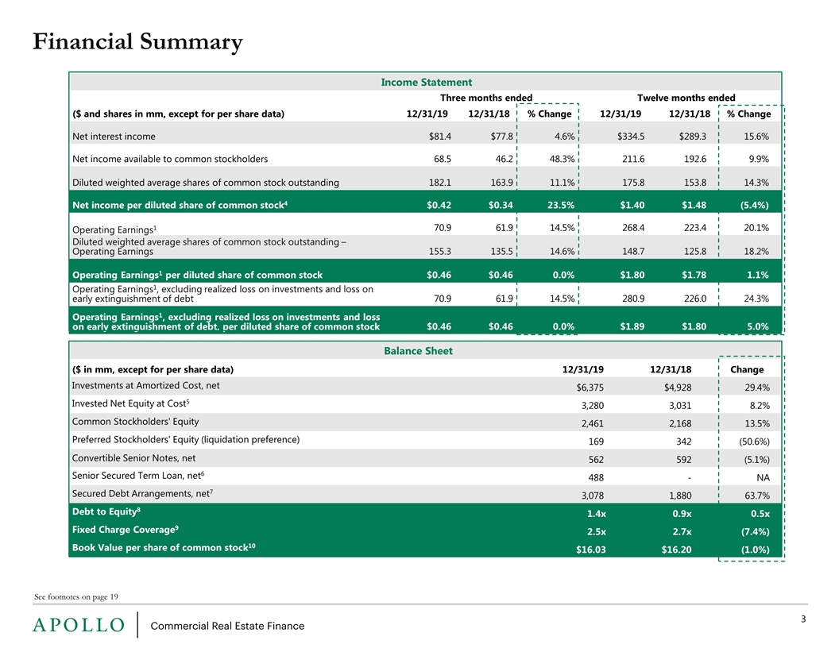Click the 280.9 adjusted operating earnings value
839x648 pixels.
coord(633,299)
